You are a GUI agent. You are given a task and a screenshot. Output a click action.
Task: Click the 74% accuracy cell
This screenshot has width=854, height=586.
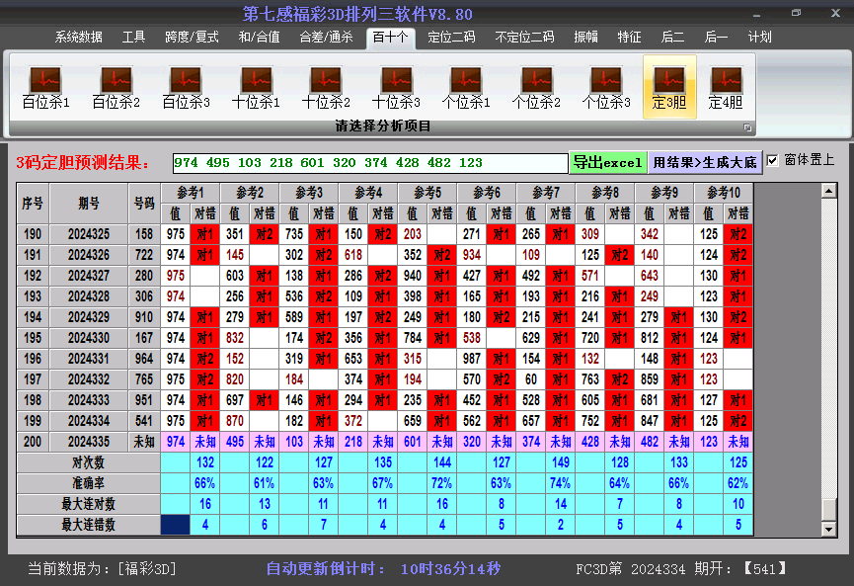[561, 483]
